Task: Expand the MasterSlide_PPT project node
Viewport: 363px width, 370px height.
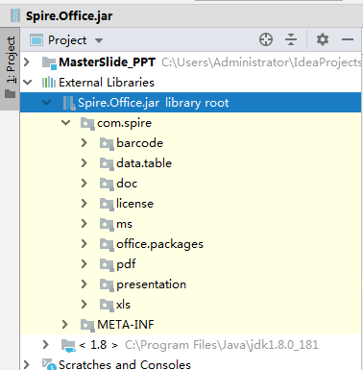Action: coord(27,62)
